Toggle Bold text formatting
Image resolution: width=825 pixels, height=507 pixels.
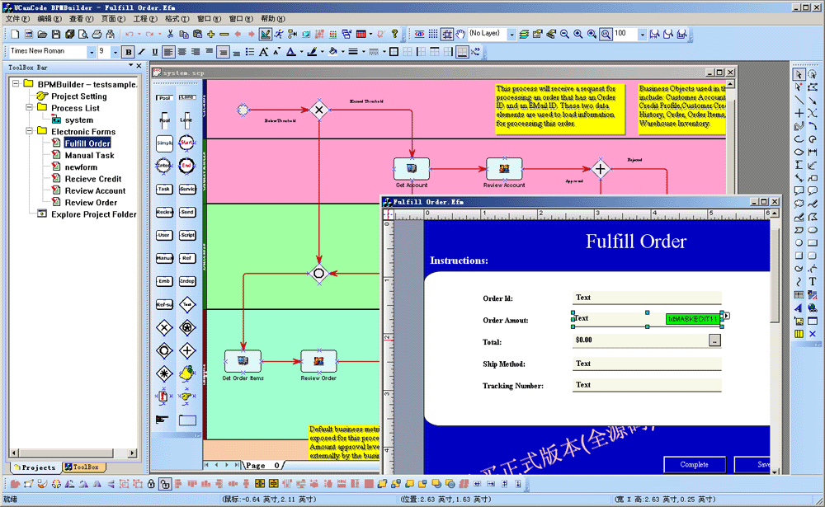pyautogui.click(x=129, y=52)
